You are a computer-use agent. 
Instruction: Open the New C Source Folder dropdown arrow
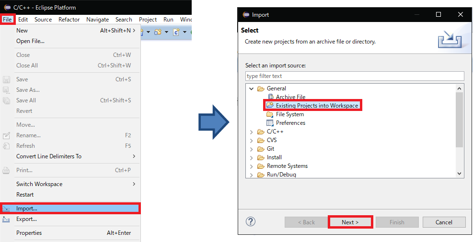click(166, 32)
